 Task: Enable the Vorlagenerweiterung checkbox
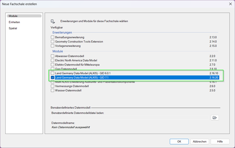click(53, 46)
